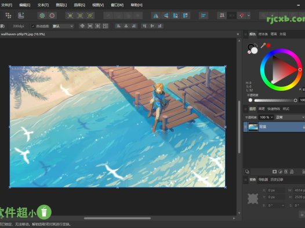Click the green gear persona icon
Viewport: 305px width, 228px height.
42,16
